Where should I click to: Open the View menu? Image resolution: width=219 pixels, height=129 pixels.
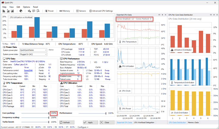point(12,7)
